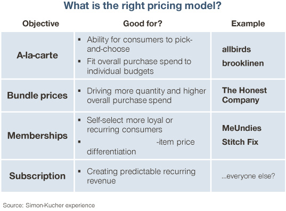Click the 'Source: Simon-Kucher experience' footnote
286x211 pixels.
pyautogui.click(x=49, y=205)
